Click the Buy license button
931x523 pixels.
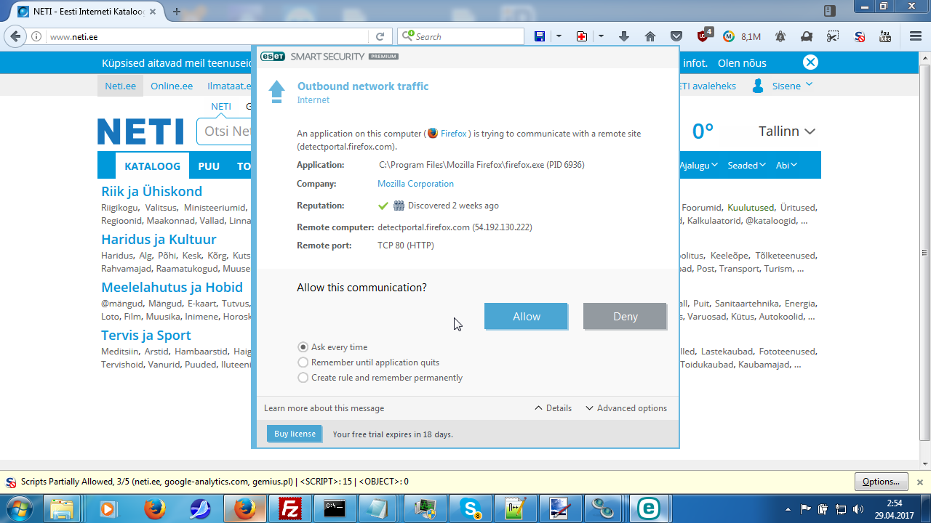click(x=295, y=434)
